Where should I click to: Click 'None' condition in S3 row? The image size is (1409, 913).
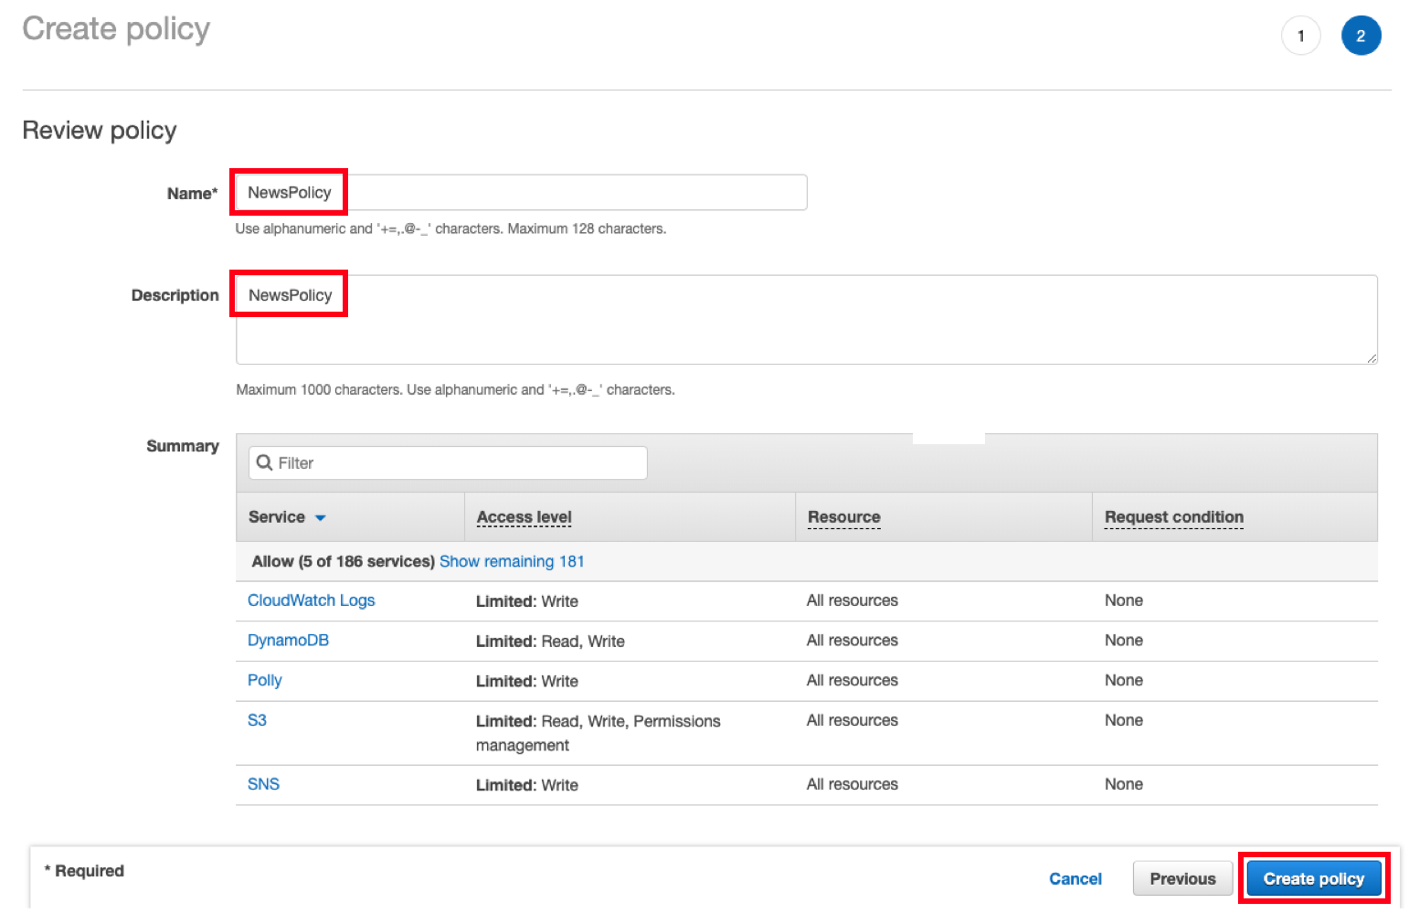[1123, 720]
